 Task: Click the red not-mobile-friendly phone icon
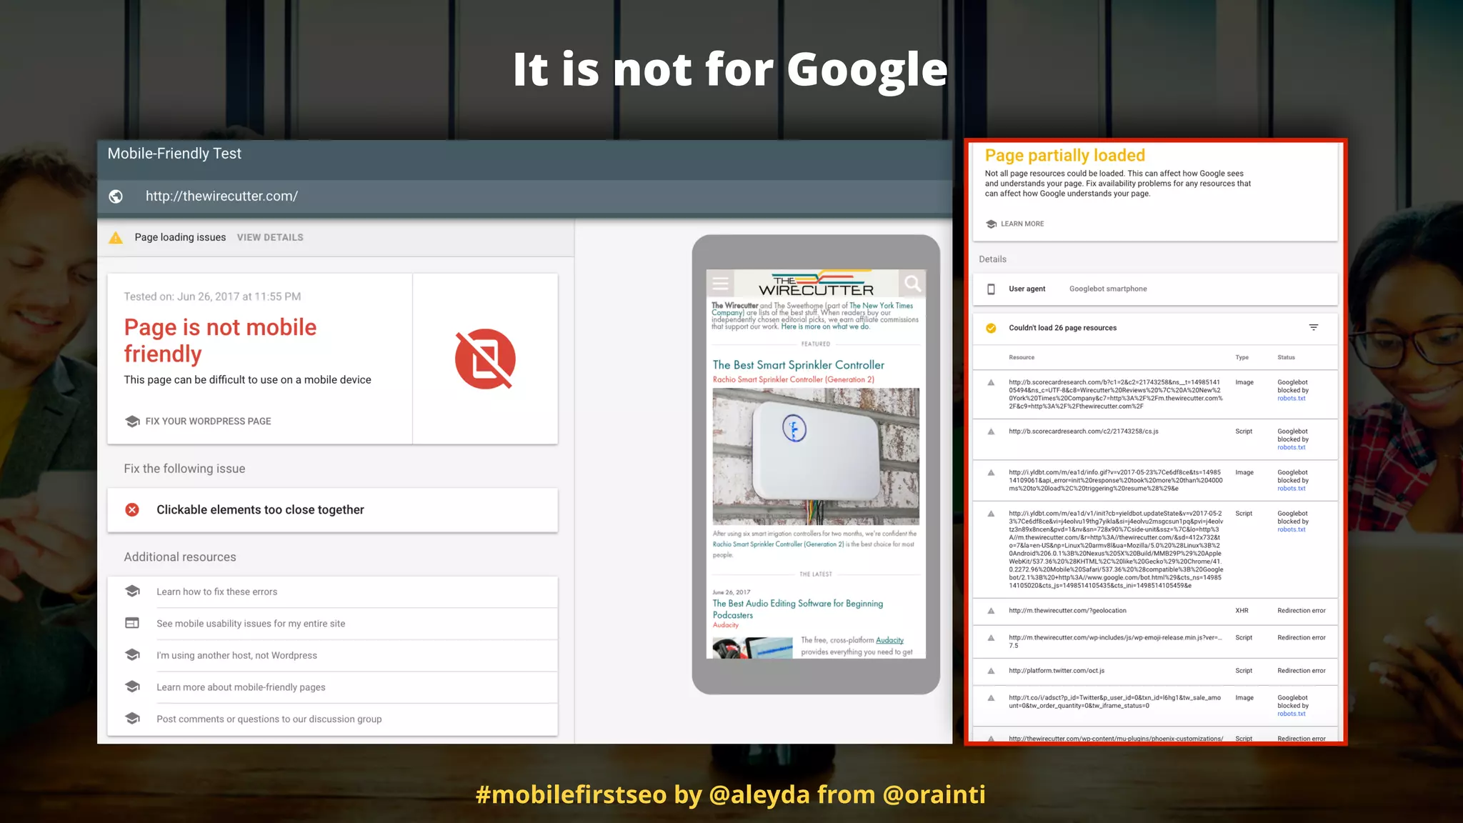(x=485, y=359)
